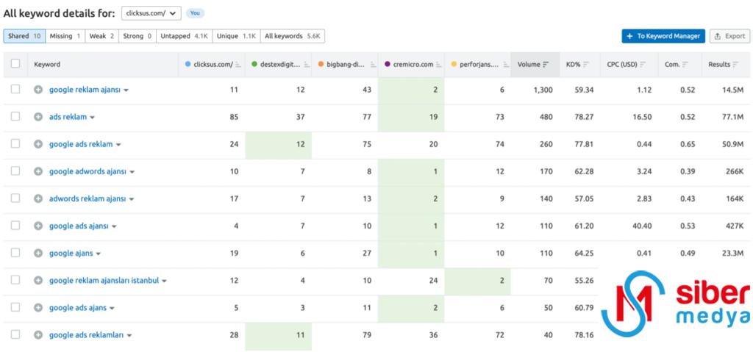Tick checkbox for 'google ads reklamları'
The width and height of the screenshot is (753, 352).
15,334
